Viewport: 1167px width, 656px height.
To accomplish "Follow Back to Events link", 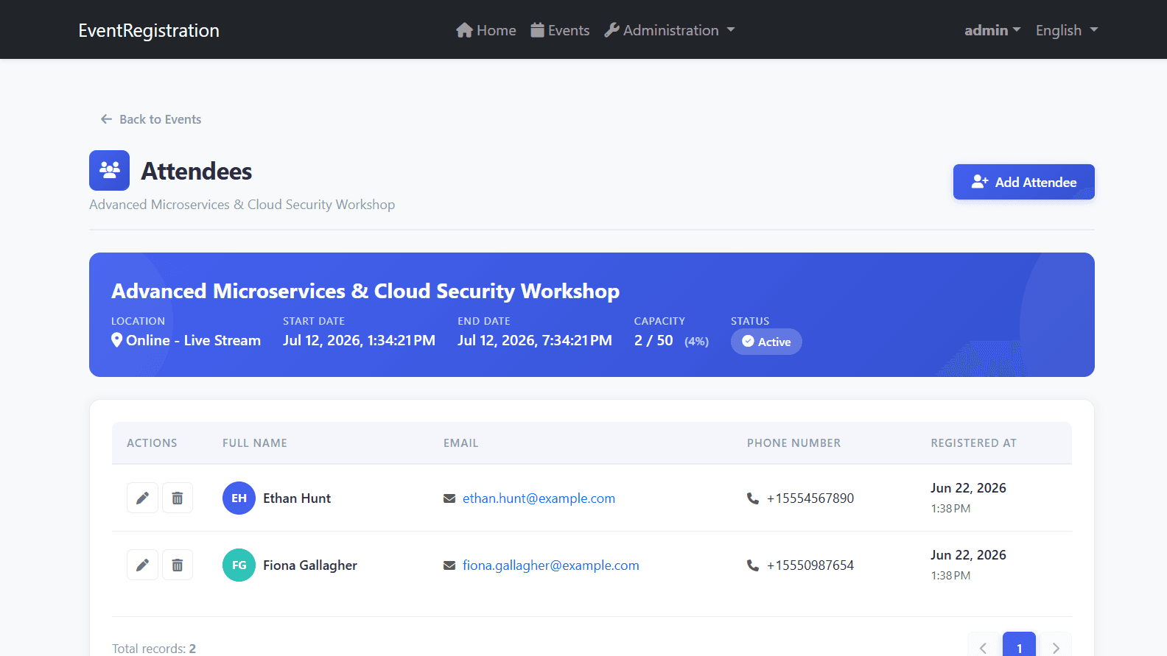I will point(151,119).
